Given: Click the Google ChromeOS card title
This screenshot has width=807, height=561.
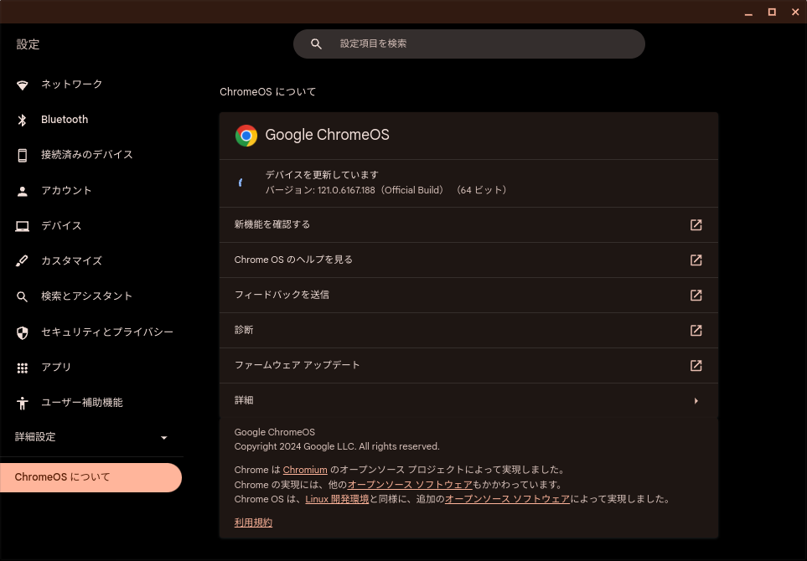Looking at the screenshot, I should tap(328, 135).
